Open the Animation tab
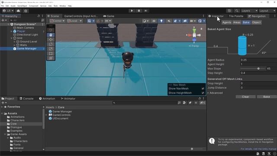277x156 pixels. pos(47,98)
